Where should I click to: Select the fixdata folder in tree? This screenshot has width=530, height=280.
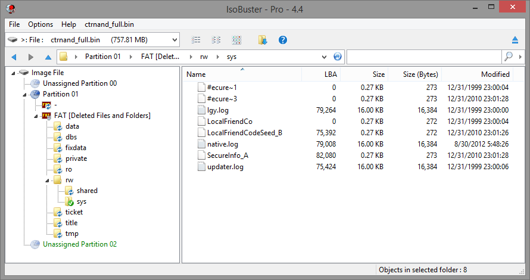pyautogui.click(x=76, y=148)
